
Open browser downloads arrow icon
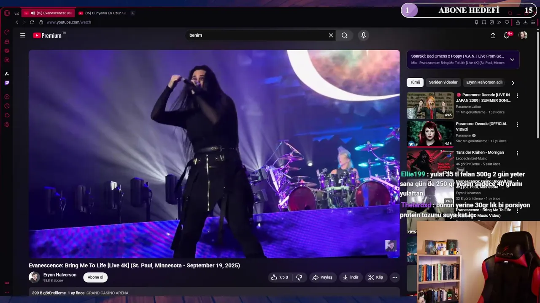tap(525, 22)
